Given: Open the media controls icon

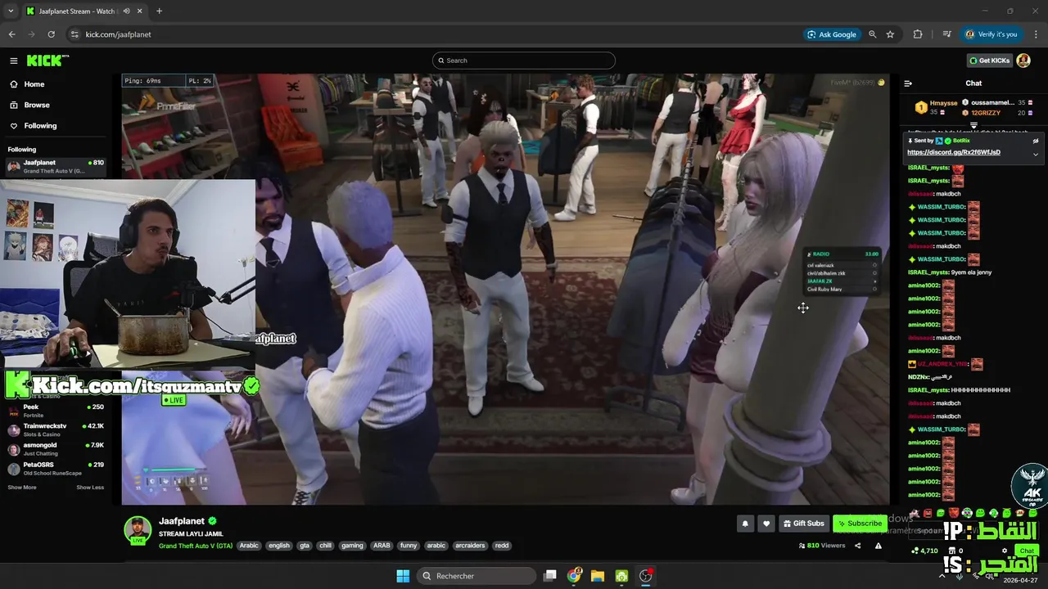Looking at the screenshot, I should pos(946,34).
